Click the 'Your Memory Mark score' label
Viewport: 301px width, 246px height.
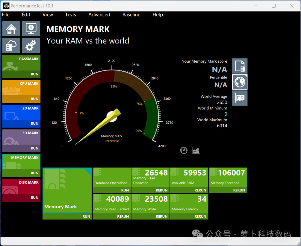coord(205,61)
